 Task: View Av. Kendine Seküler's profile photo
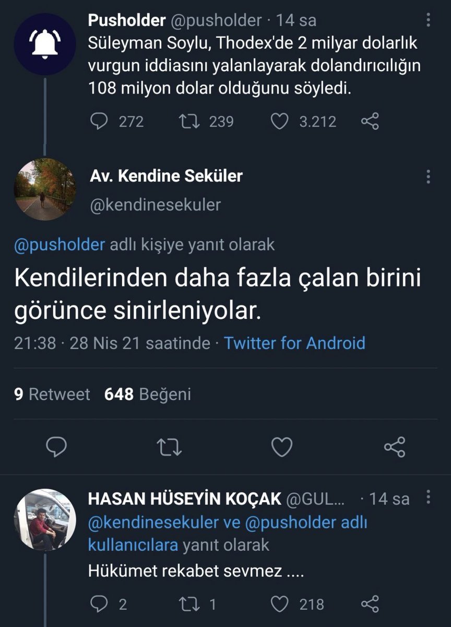[45, 189]
